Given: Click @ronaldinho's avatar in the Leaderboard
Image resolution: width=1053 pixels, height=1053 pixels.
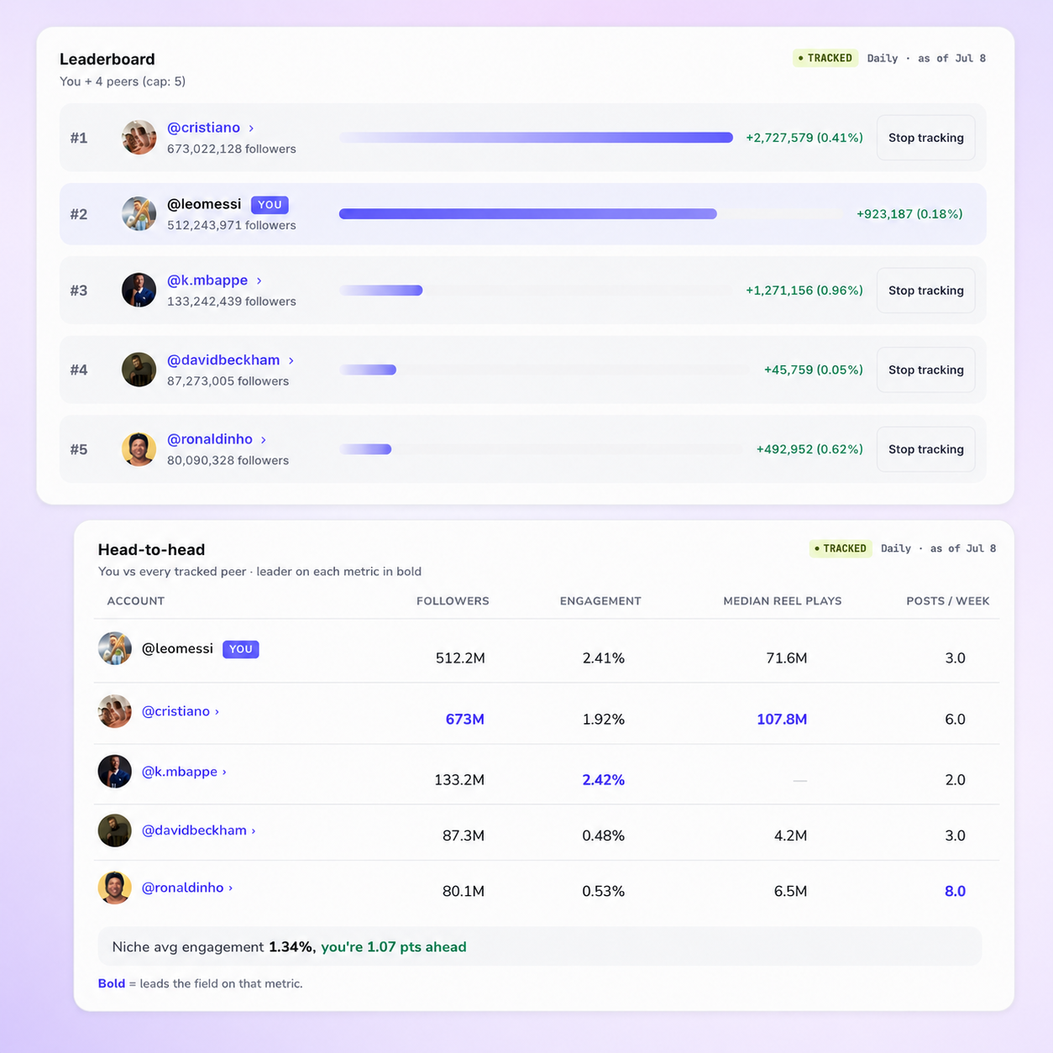Looking at the screenshot, I should [139, 449].
